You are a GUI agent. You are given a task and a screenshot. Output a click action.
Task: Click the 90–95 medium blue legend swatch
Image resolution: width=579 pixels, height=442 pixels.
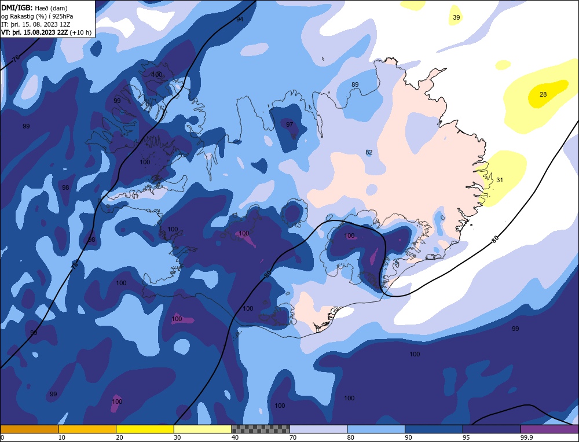pyautogui.click(x=434, y=429)
